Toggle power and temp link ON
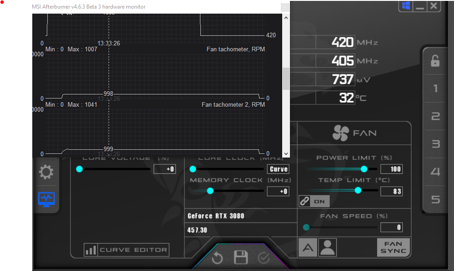The width and height of the screenshot is (454, 271). [x=314, y=201]
